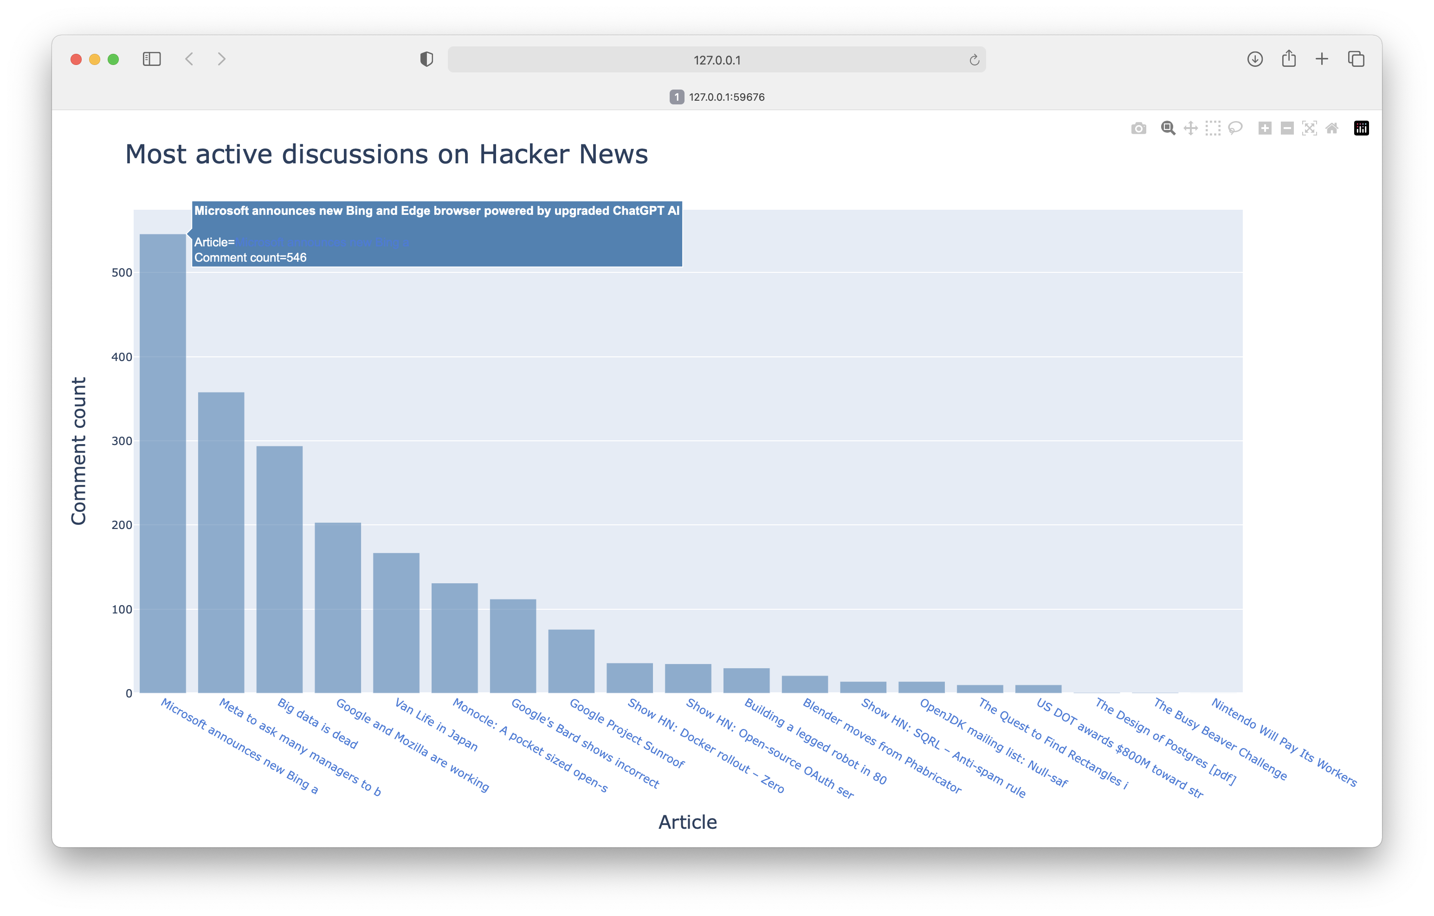The height and width of the screenshot is (916, 1434).
Task: Select the zoom/magnify icon
Action: [1168, 129]
